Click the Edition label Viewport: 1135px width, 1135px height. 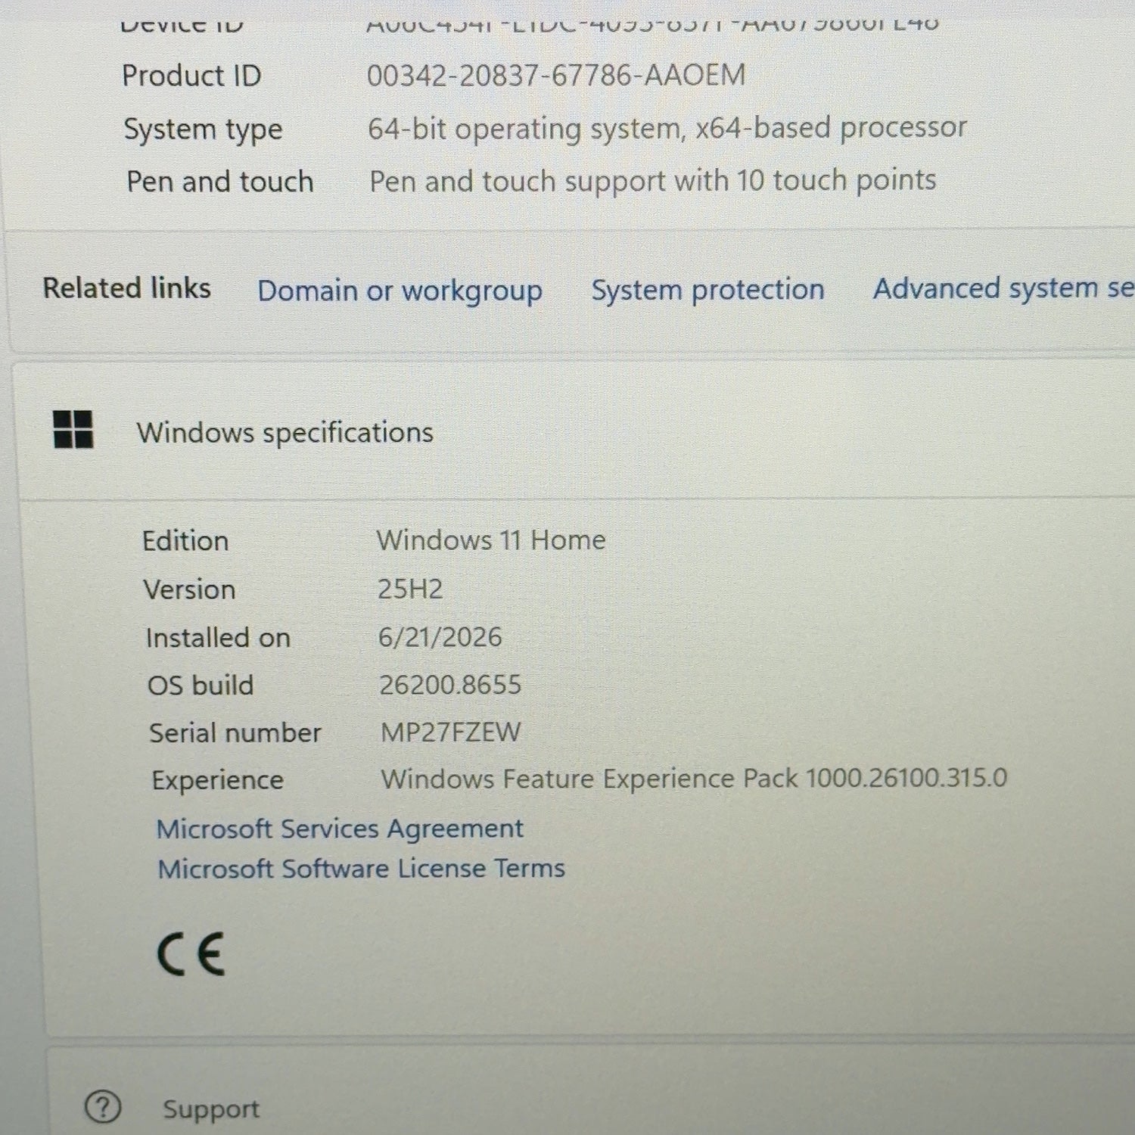tap(185, 541)
